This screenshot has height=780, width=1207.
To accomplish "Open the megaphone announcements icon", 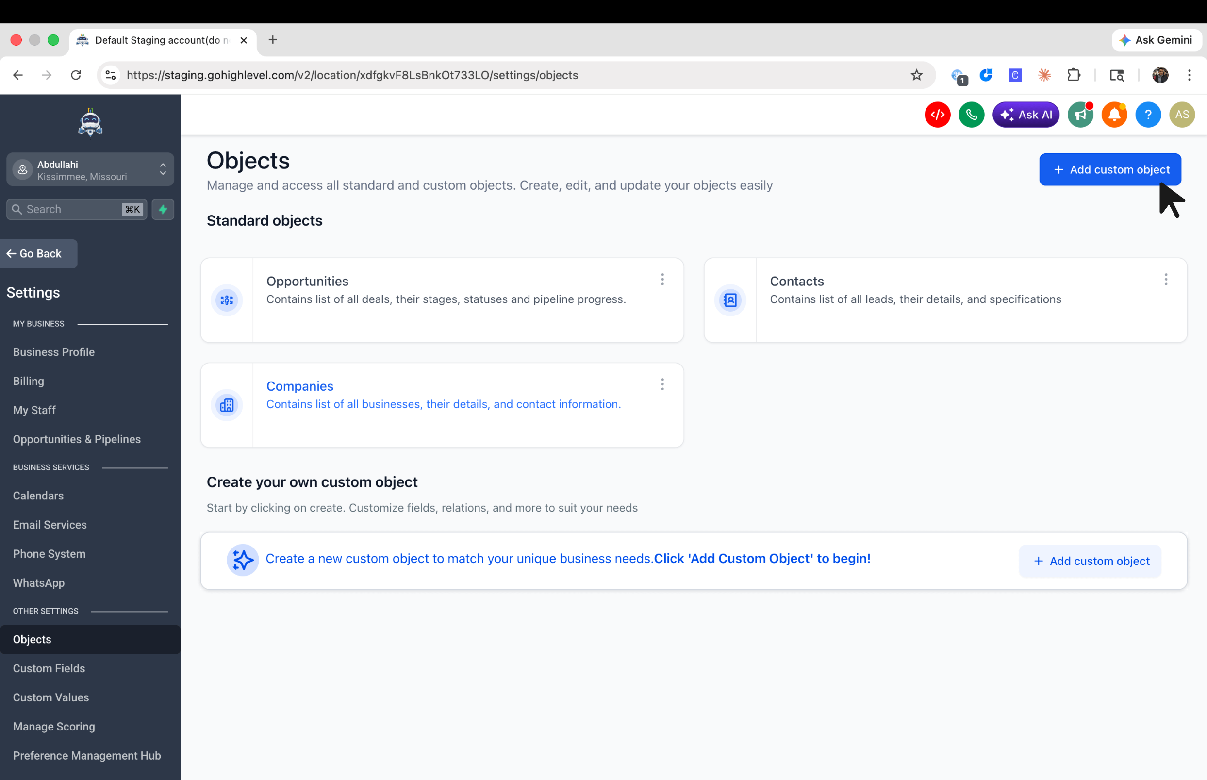I will tap(1080, 115).
